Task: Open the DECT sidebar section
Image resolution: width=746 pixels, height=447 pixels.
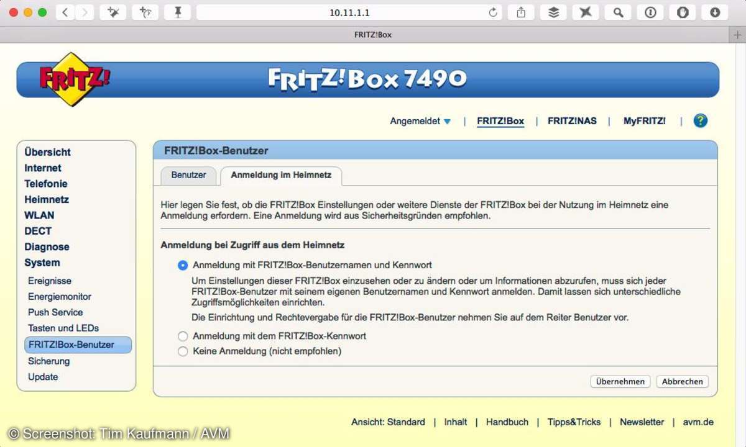Action: [x=38, y=231]
